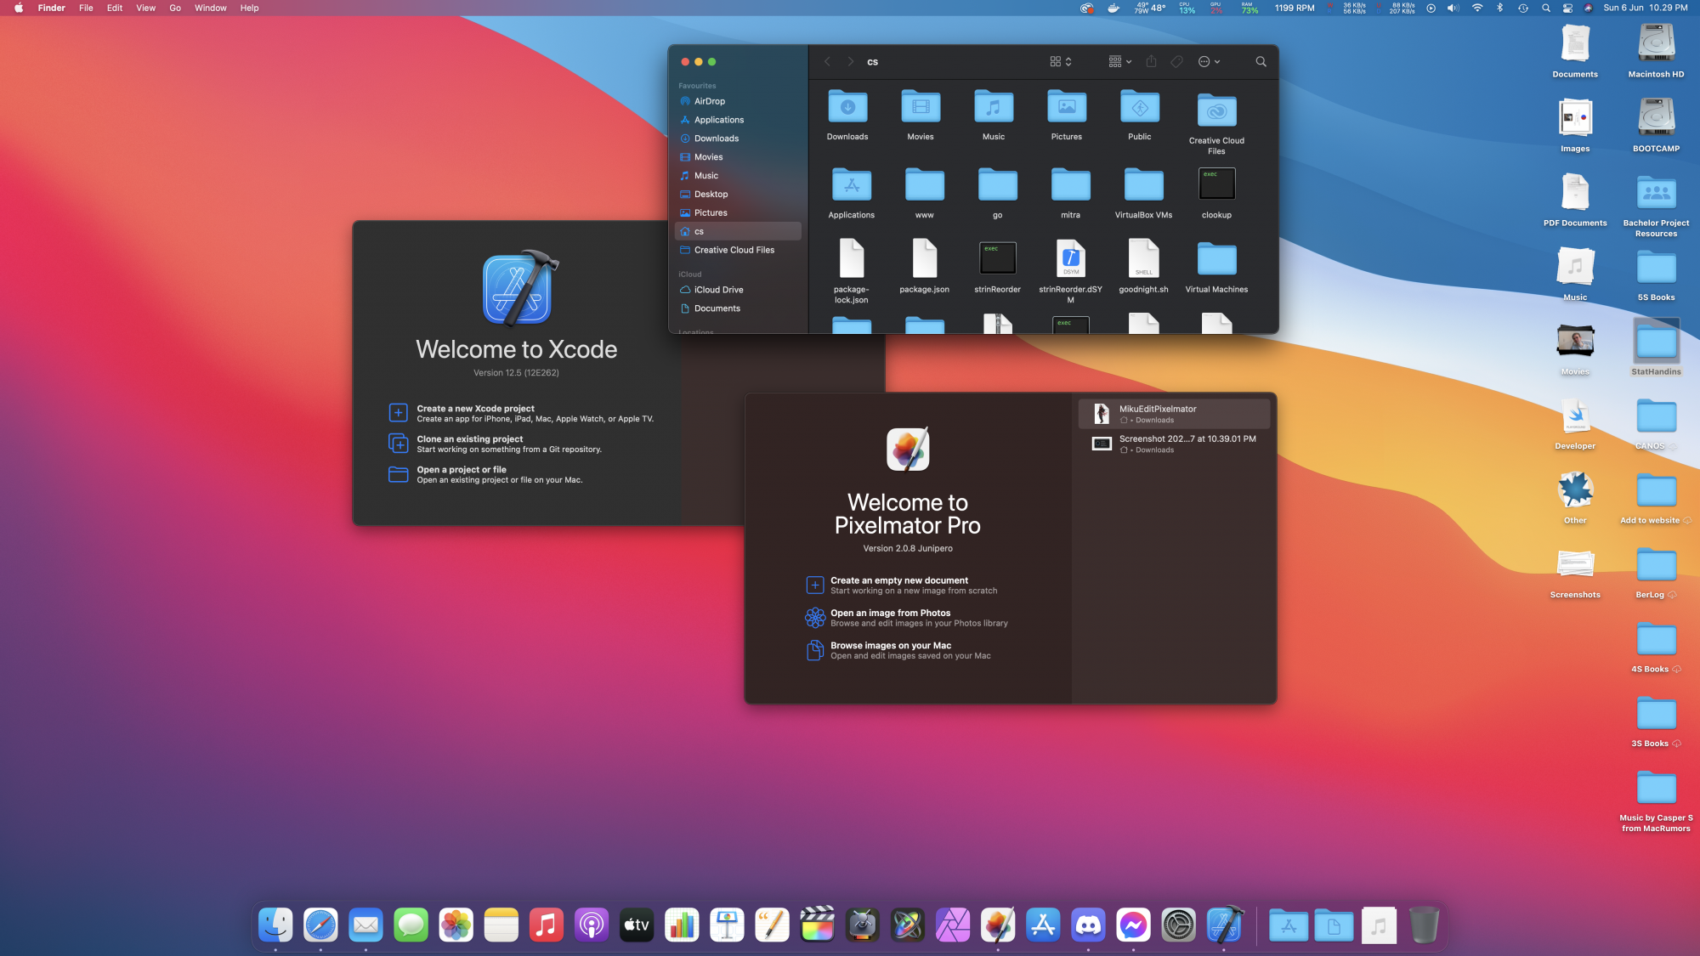Open System Preferences from the Dock
Screen dimensions: 1700x956
[1178, 925]
